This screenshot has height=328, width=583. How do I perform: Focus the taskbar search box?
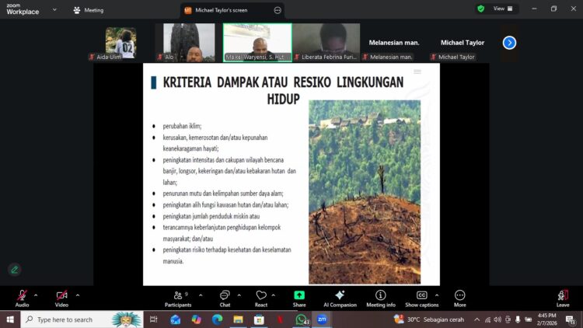pyautogui.click(x=82, y=319)
